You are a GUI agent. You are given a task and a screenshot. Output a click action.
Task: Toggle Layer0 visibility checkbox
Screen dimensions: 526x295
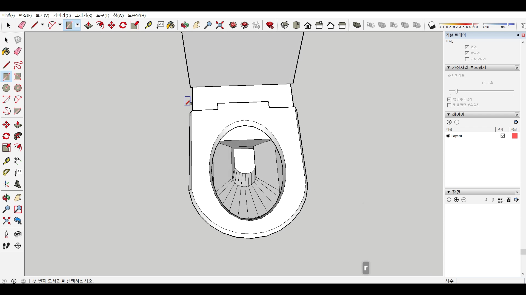(502, 136)
